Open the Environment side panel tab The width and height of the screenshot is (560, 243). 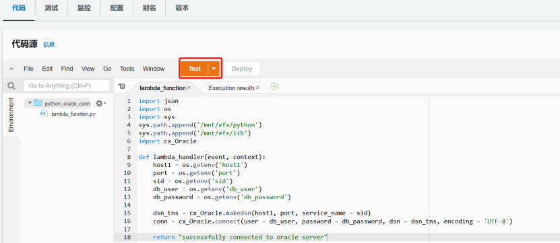coord(11,115)
